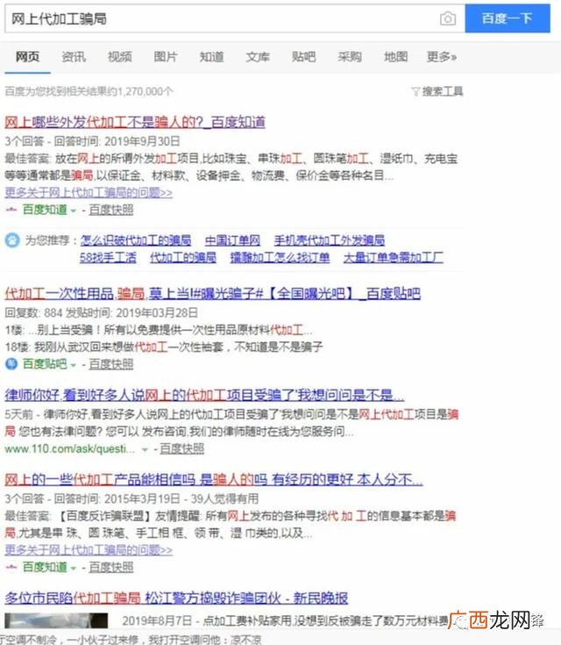561x645 pixels.
Task: Click 百度知道 source under first result
Action: [x=45, y=210]
